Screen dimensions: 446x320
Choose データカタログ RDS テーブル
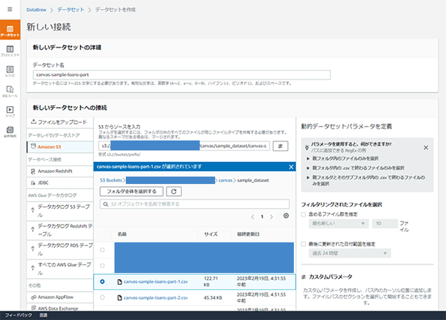[60, 249]
